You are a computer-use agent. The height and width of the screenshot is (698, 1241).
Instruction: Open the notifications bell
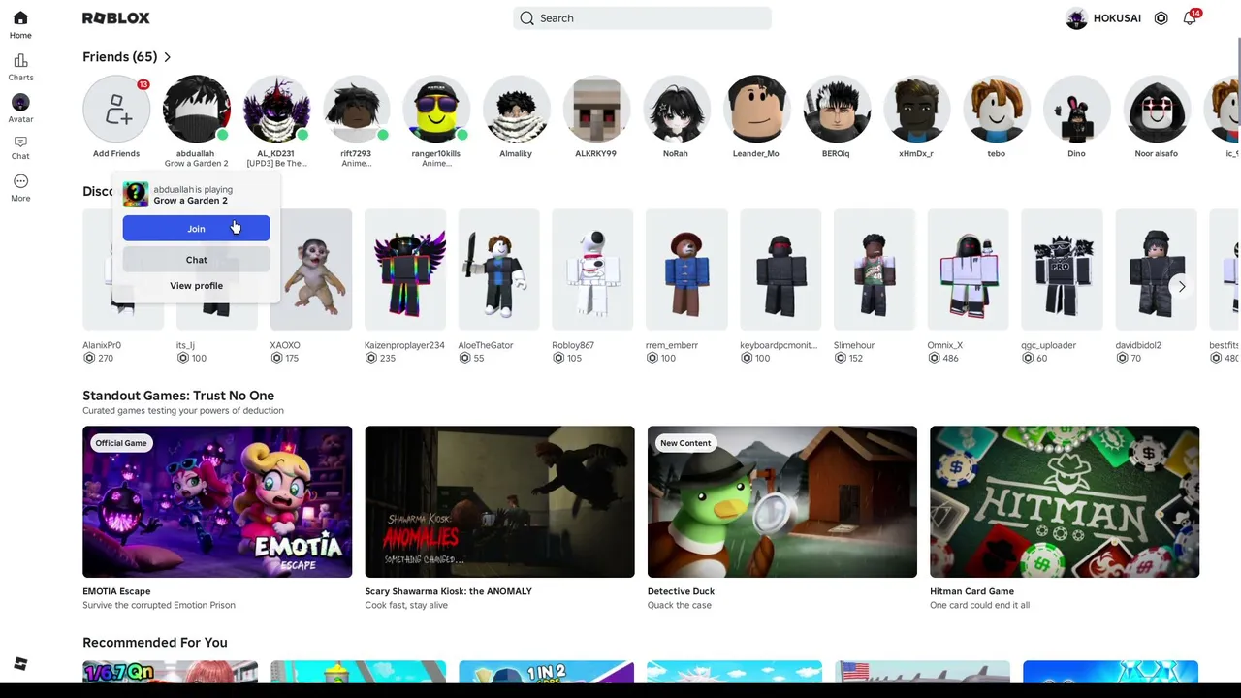1190,18
